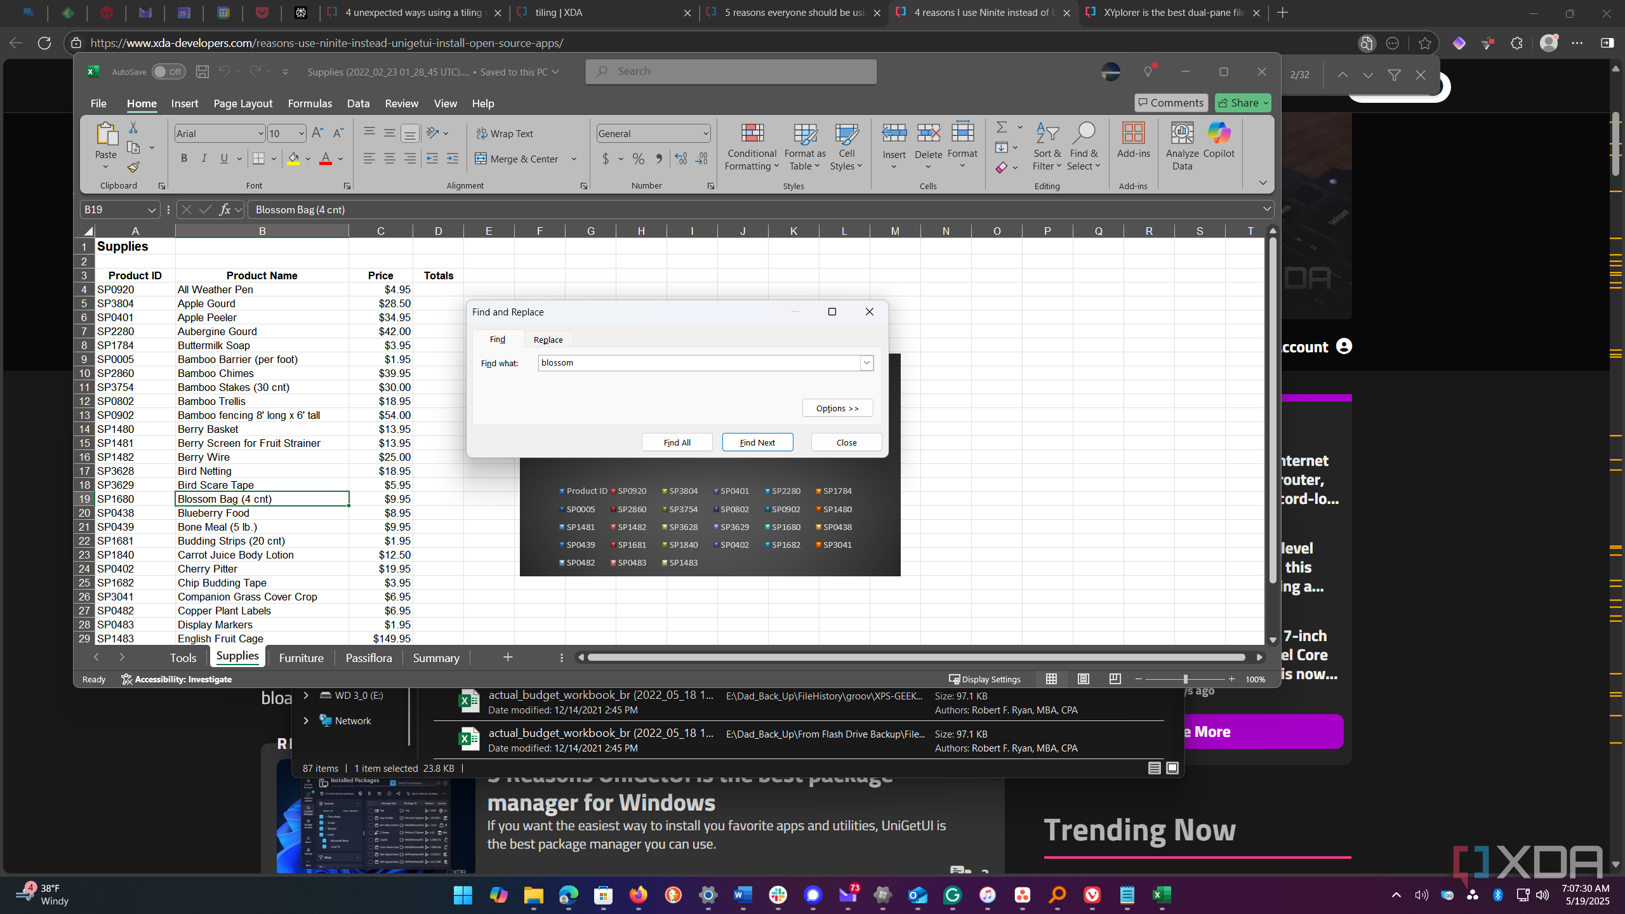Viewport: 1625px width, 914px height.
Task: Click the Excel title bar Search box
Action: tap(731, 72)
